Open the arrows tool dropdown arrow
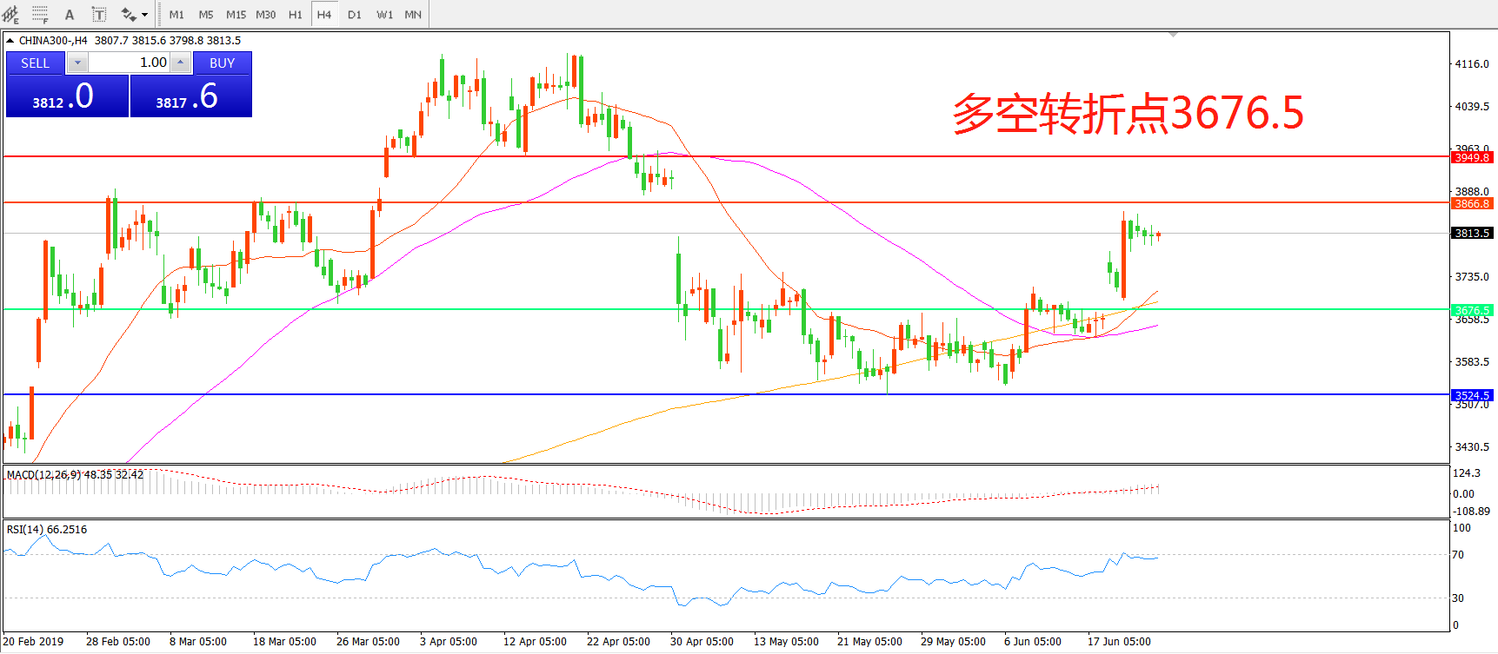 tap(144, 15)
